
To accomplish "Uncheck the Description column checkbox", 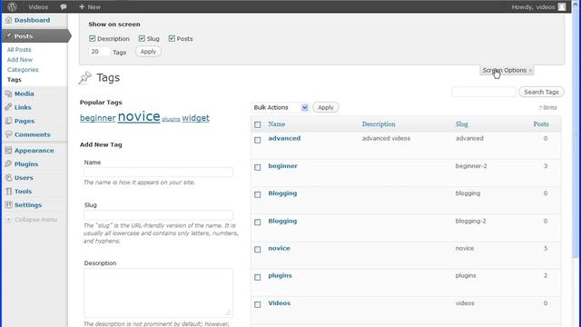I will tap(93, 38).
